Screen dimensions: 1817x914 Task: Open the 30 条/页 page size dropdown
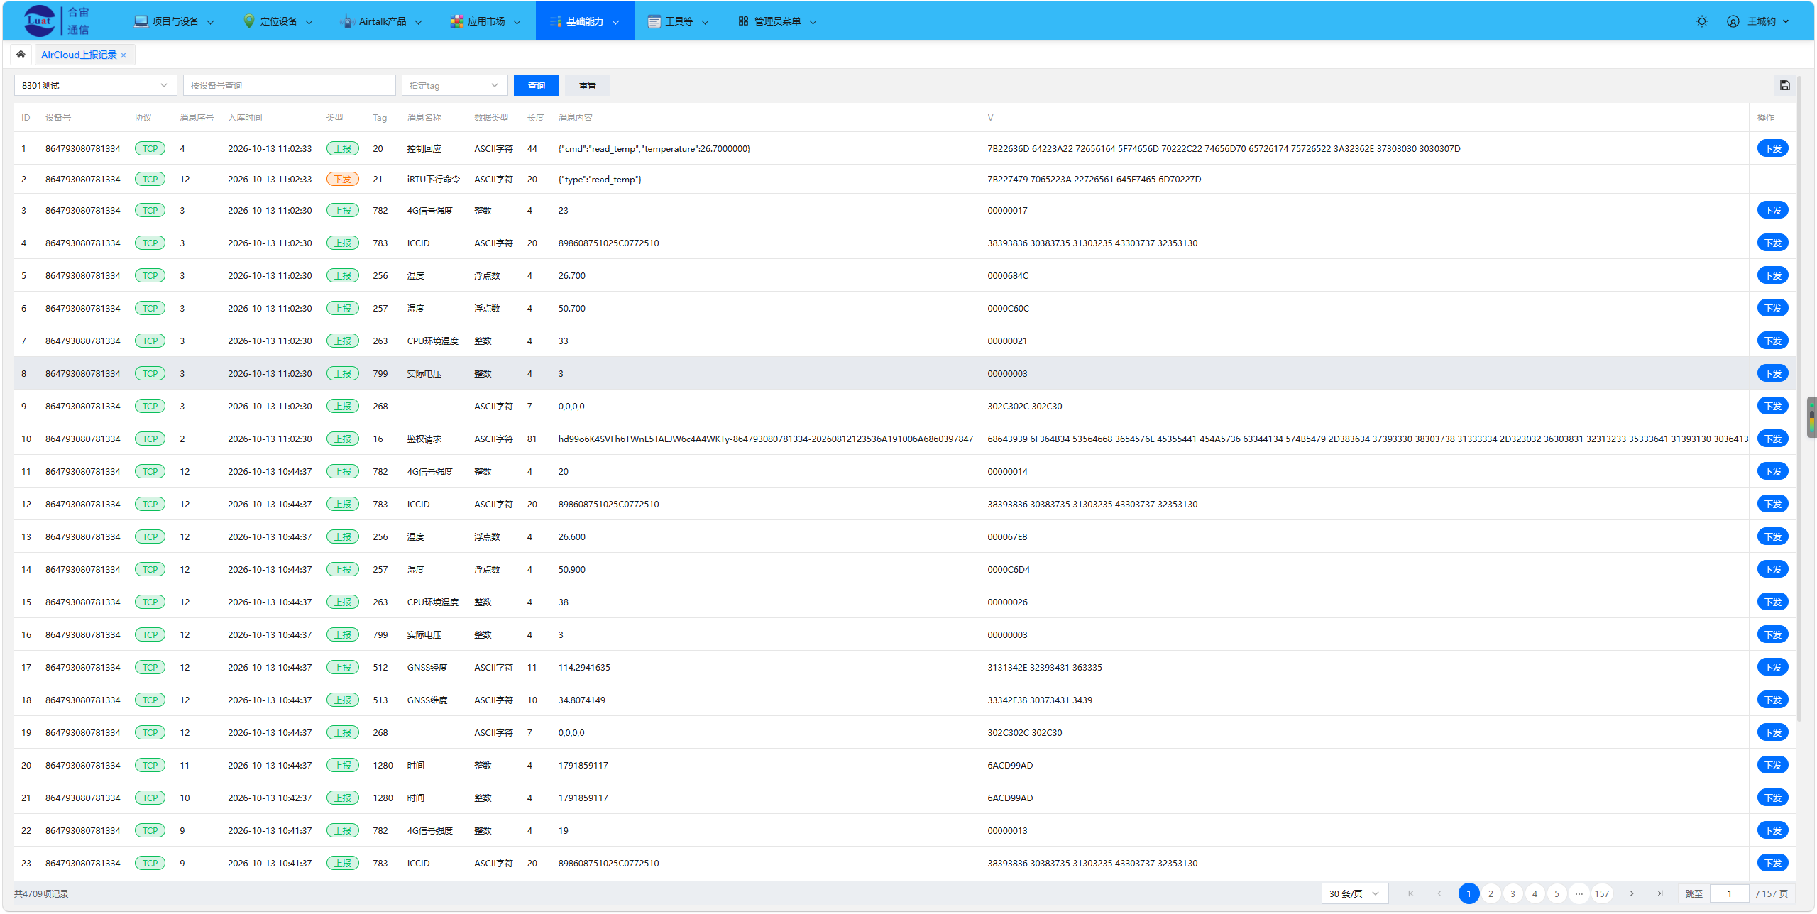pyautogui.click(x=1354, y=893)
